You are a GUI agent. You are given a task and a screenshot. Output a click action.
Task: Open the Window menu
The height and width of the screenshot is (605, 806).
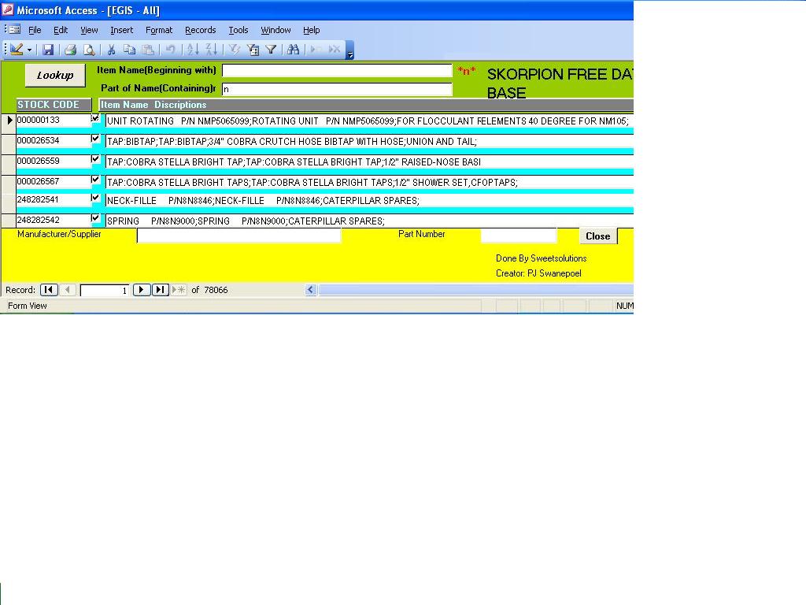click(x=275, y=30)
